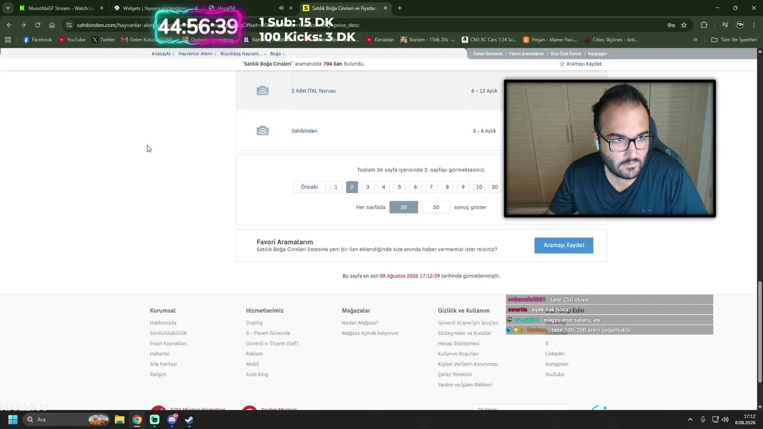Click the Windows taskbar search box
Screen dimensions: 763x429
pos(67,419)
